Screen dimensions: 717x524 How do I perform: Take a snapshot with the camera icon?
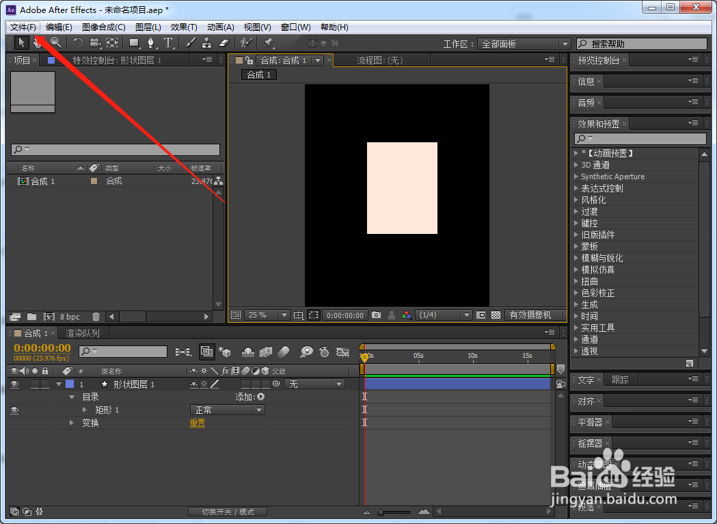point(376,315)
